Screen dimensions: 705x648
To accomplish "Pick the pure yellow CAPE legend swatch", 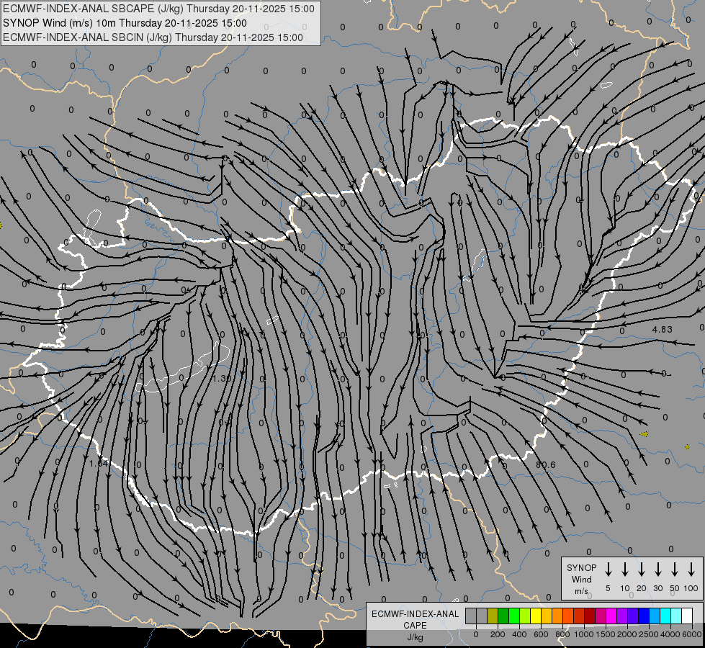I will pyautogui.click(x=536, y=616).
